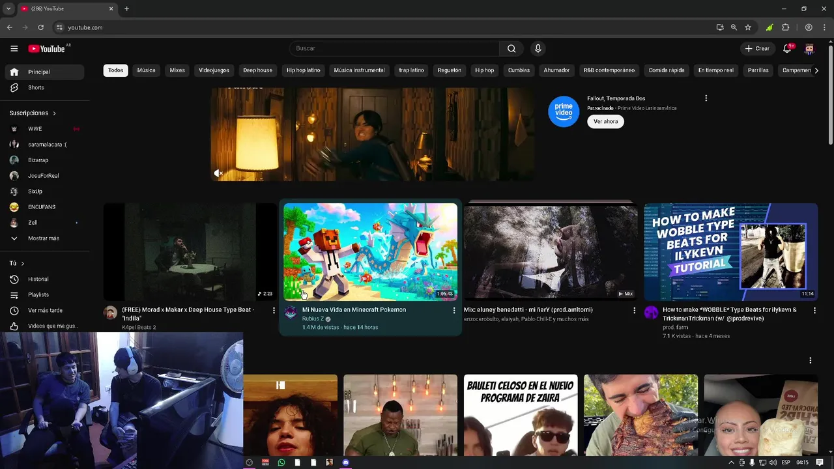Open the ENCUFANS subscription channel
The width and height of the screenshot is (834, 469).
click(44, 207)
